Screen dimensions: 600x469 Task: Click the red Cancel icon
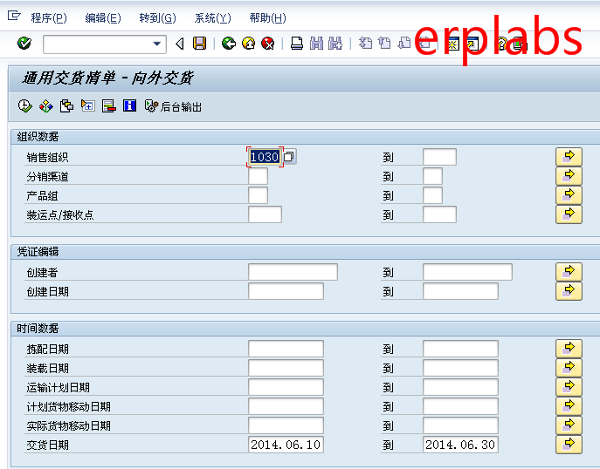coord(268,44)
